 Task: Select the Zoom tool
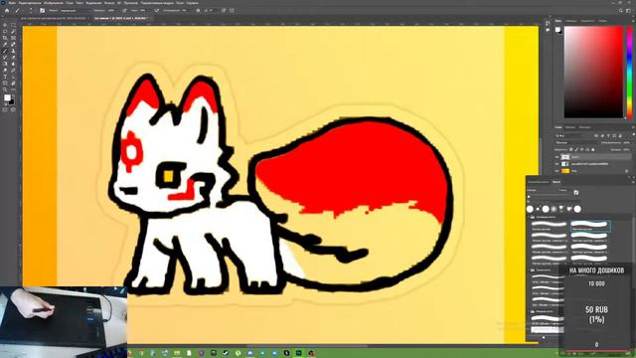pos(5,89)
